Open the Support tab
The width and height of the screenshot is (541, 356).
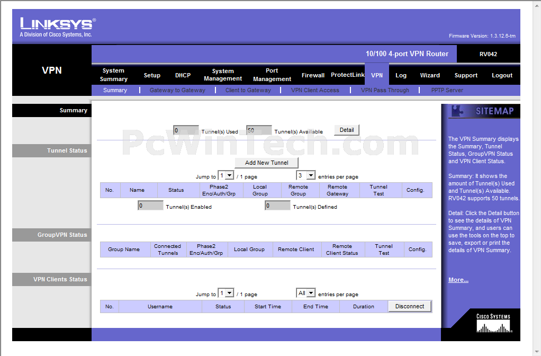point(466,75)
